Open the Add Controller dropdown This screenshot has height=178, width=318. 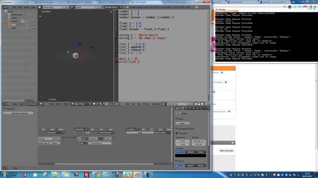click(106, 133)
